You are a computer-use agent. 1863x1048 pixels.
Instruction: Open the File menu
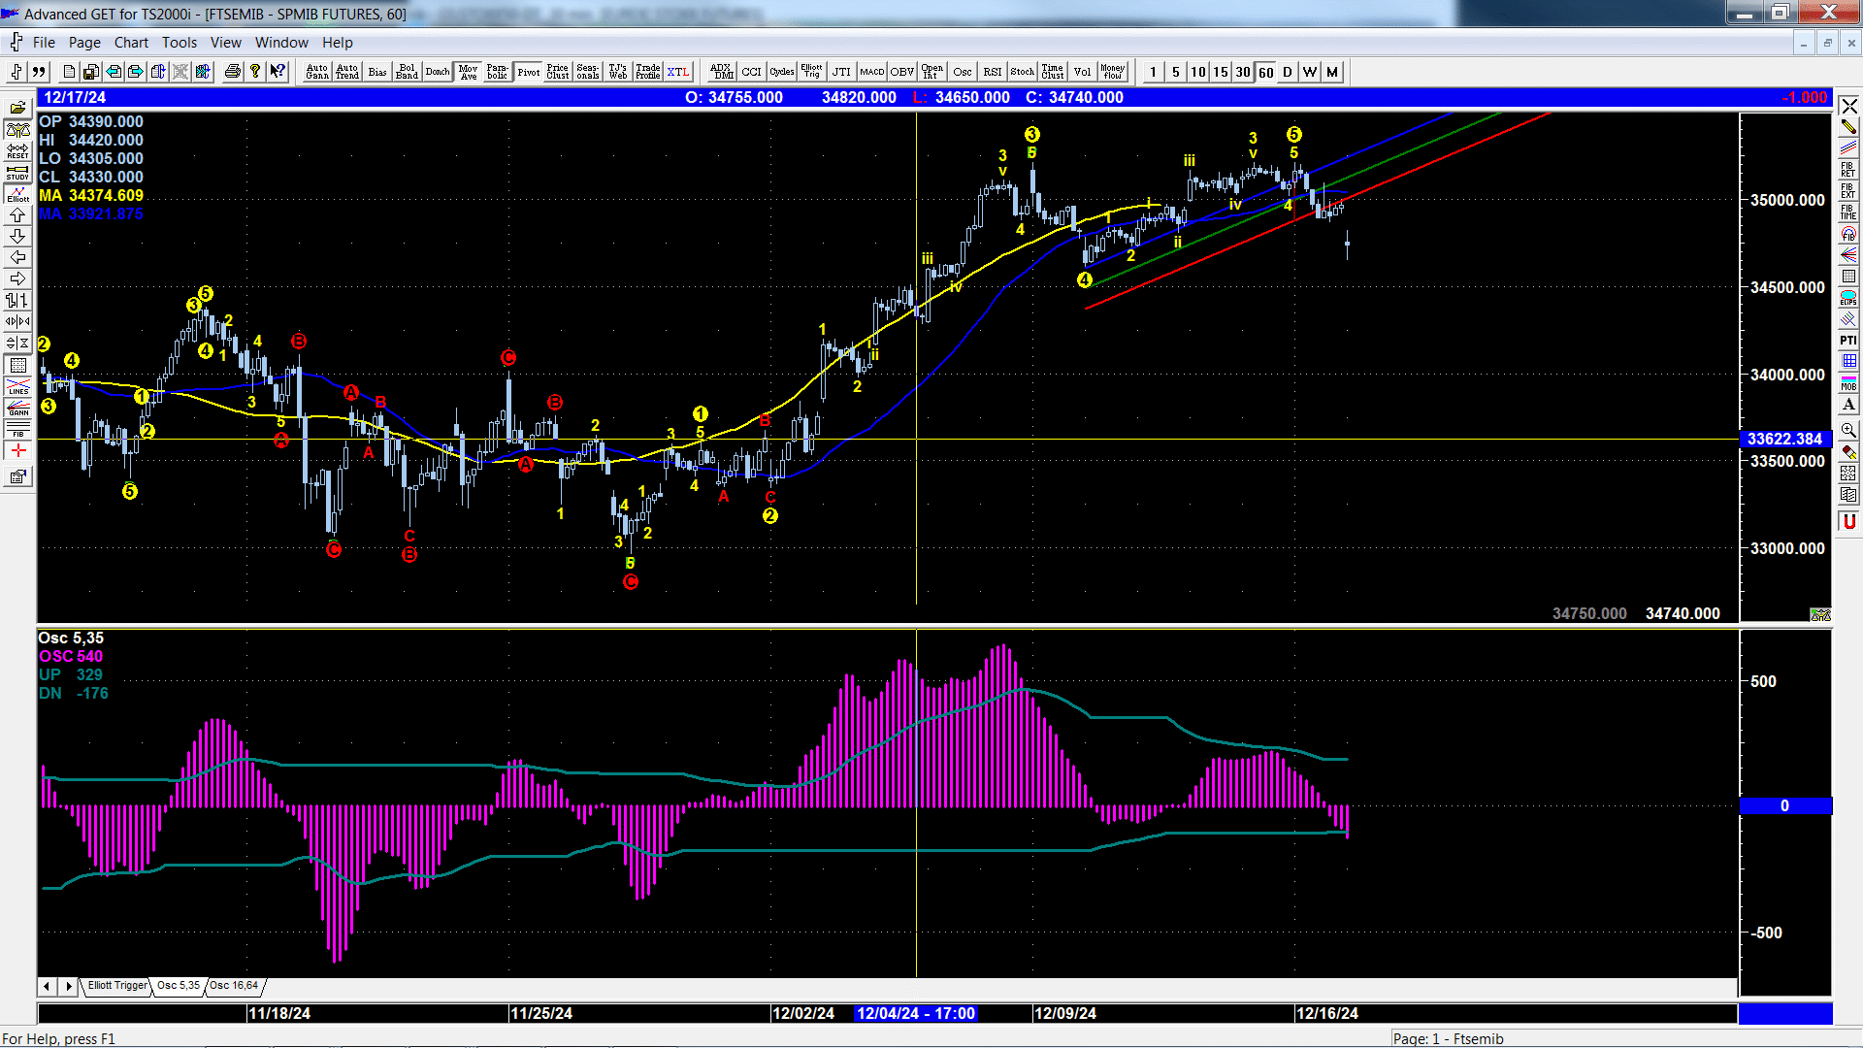coord(44,43)
